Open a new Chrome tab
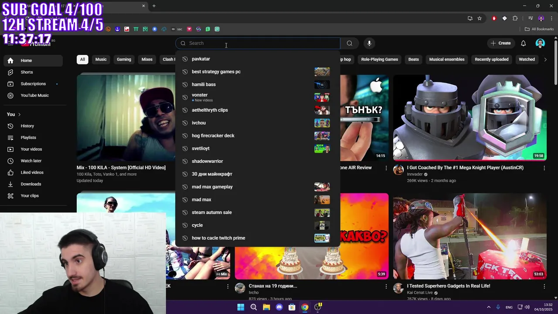This screenshot has height=314, width=558. click(x=154, y=6)
